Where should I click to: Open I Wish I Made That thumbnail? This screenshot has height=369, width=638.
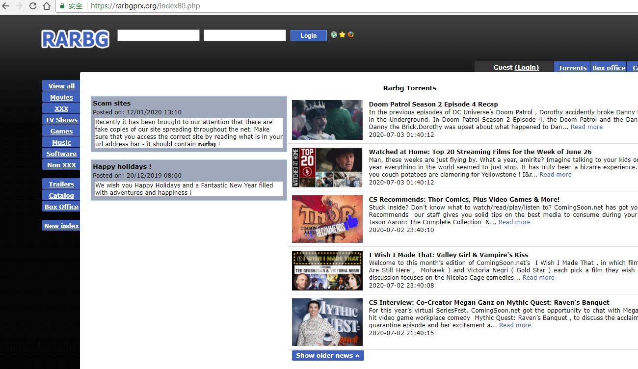point(327,270)
